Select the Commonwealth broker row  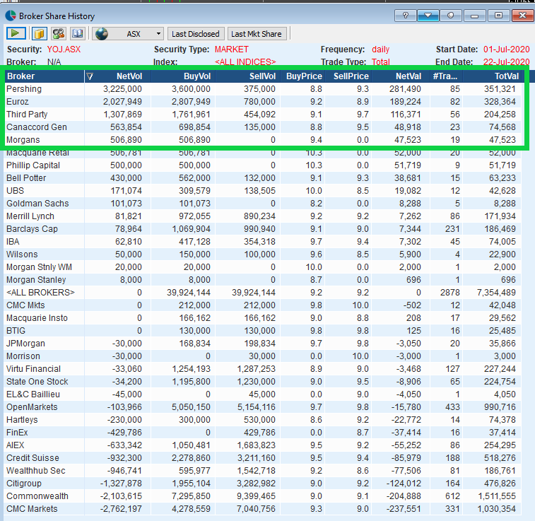pyautogui.click(x=263, y=496)
